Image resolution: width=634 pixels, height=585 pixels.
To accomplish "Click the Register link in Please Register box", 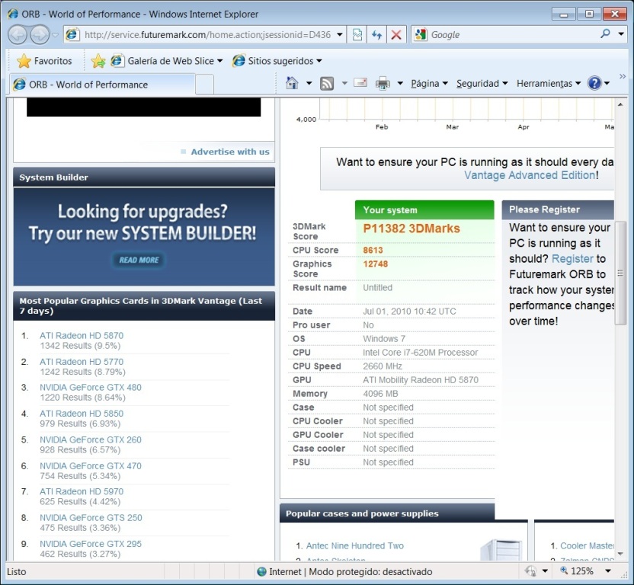I will 572,259.
